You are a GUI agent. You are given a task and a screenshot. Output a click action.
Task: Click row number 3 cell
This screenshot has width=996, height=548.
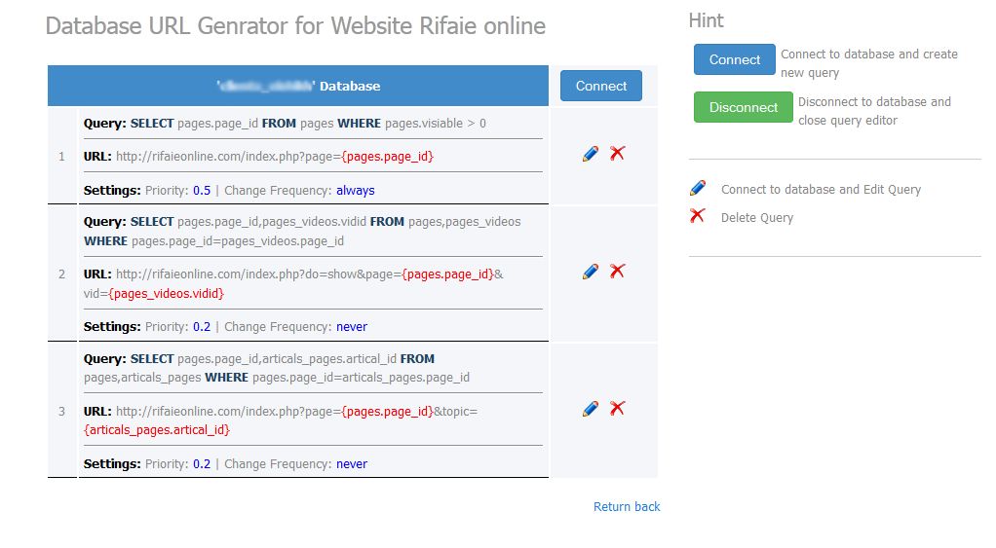tap(61, 411)
